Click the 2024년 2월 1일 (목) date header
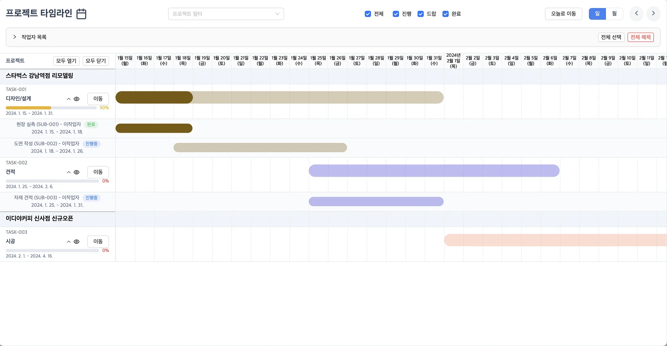This screenshot has width=667, height=346. (x=453, y=61)
